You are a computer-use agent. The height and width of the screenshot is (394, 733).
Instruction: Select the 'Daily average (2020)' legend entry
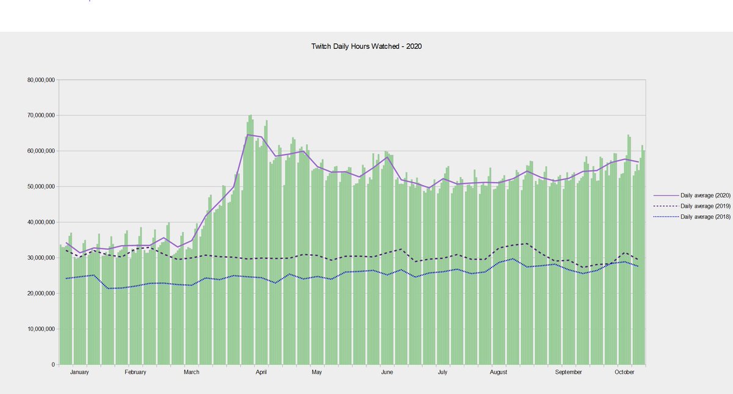click(692, 195)
